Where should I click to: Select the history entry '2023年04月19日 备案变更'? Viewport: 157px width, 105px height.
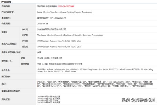49,102
